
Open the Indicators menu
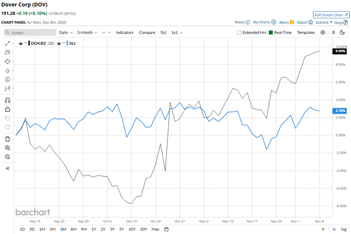click(125, 32)
